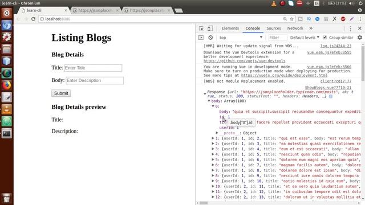Click the volume icon in system tray
Screen dimensions: 365x205
pyautogui.click(x=351, y=3)
